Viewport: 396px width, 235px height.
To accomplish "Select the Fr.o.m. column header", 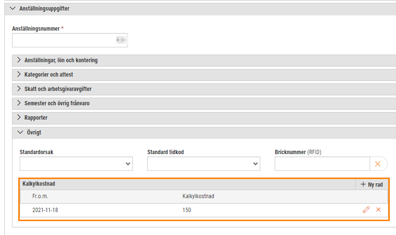I will pos(40,196).
